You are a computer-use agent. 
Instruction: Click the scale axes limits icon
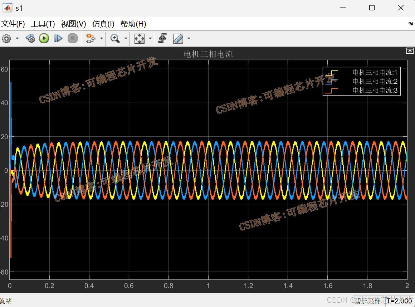click(x=140, y=39)
